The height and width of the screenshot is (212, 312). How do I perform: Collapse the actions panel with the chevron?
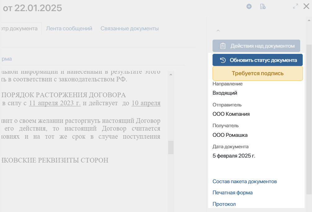tap(218, 30)
